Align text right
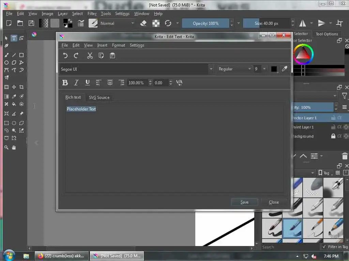The image size is (349, 261). click(x=121, y=83)
